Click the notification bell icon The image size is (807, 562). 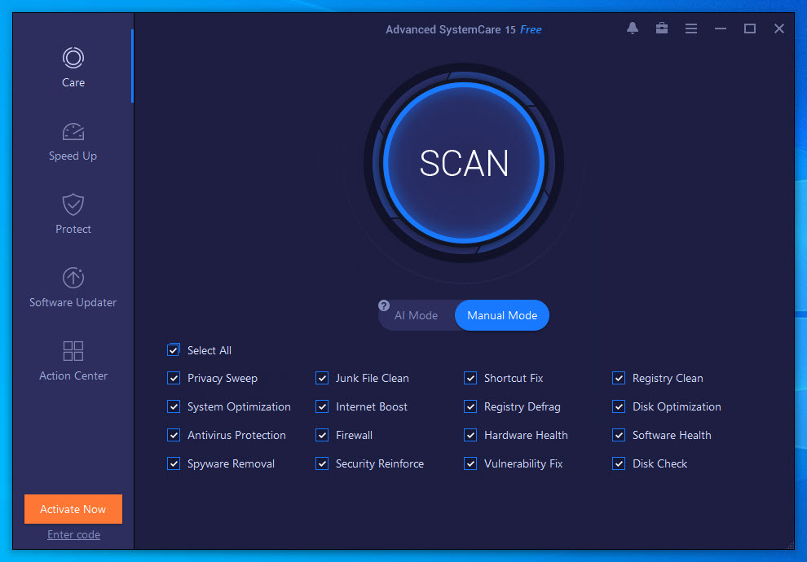click(633, 29)
